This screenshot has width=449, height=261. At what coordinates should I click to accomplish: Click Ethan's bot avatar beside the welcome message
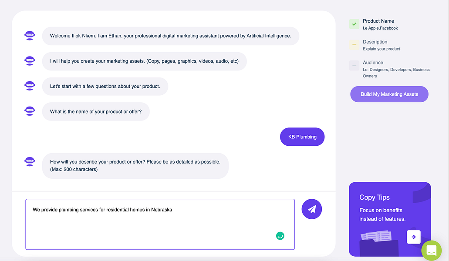point(29,35)
